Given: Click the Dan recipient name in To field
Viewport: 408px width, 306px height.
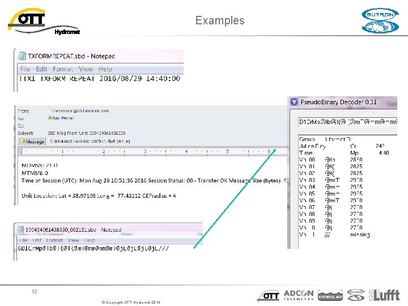Looking at the screenshot, I should [x=63, y=118].
